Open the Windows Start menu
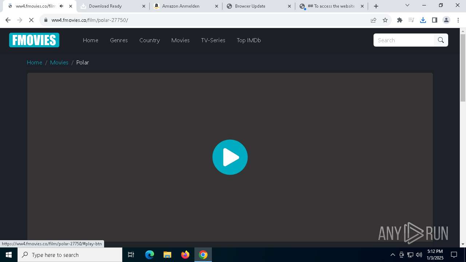The width and height of the screenshot is (466, 262). pos(9,255)
